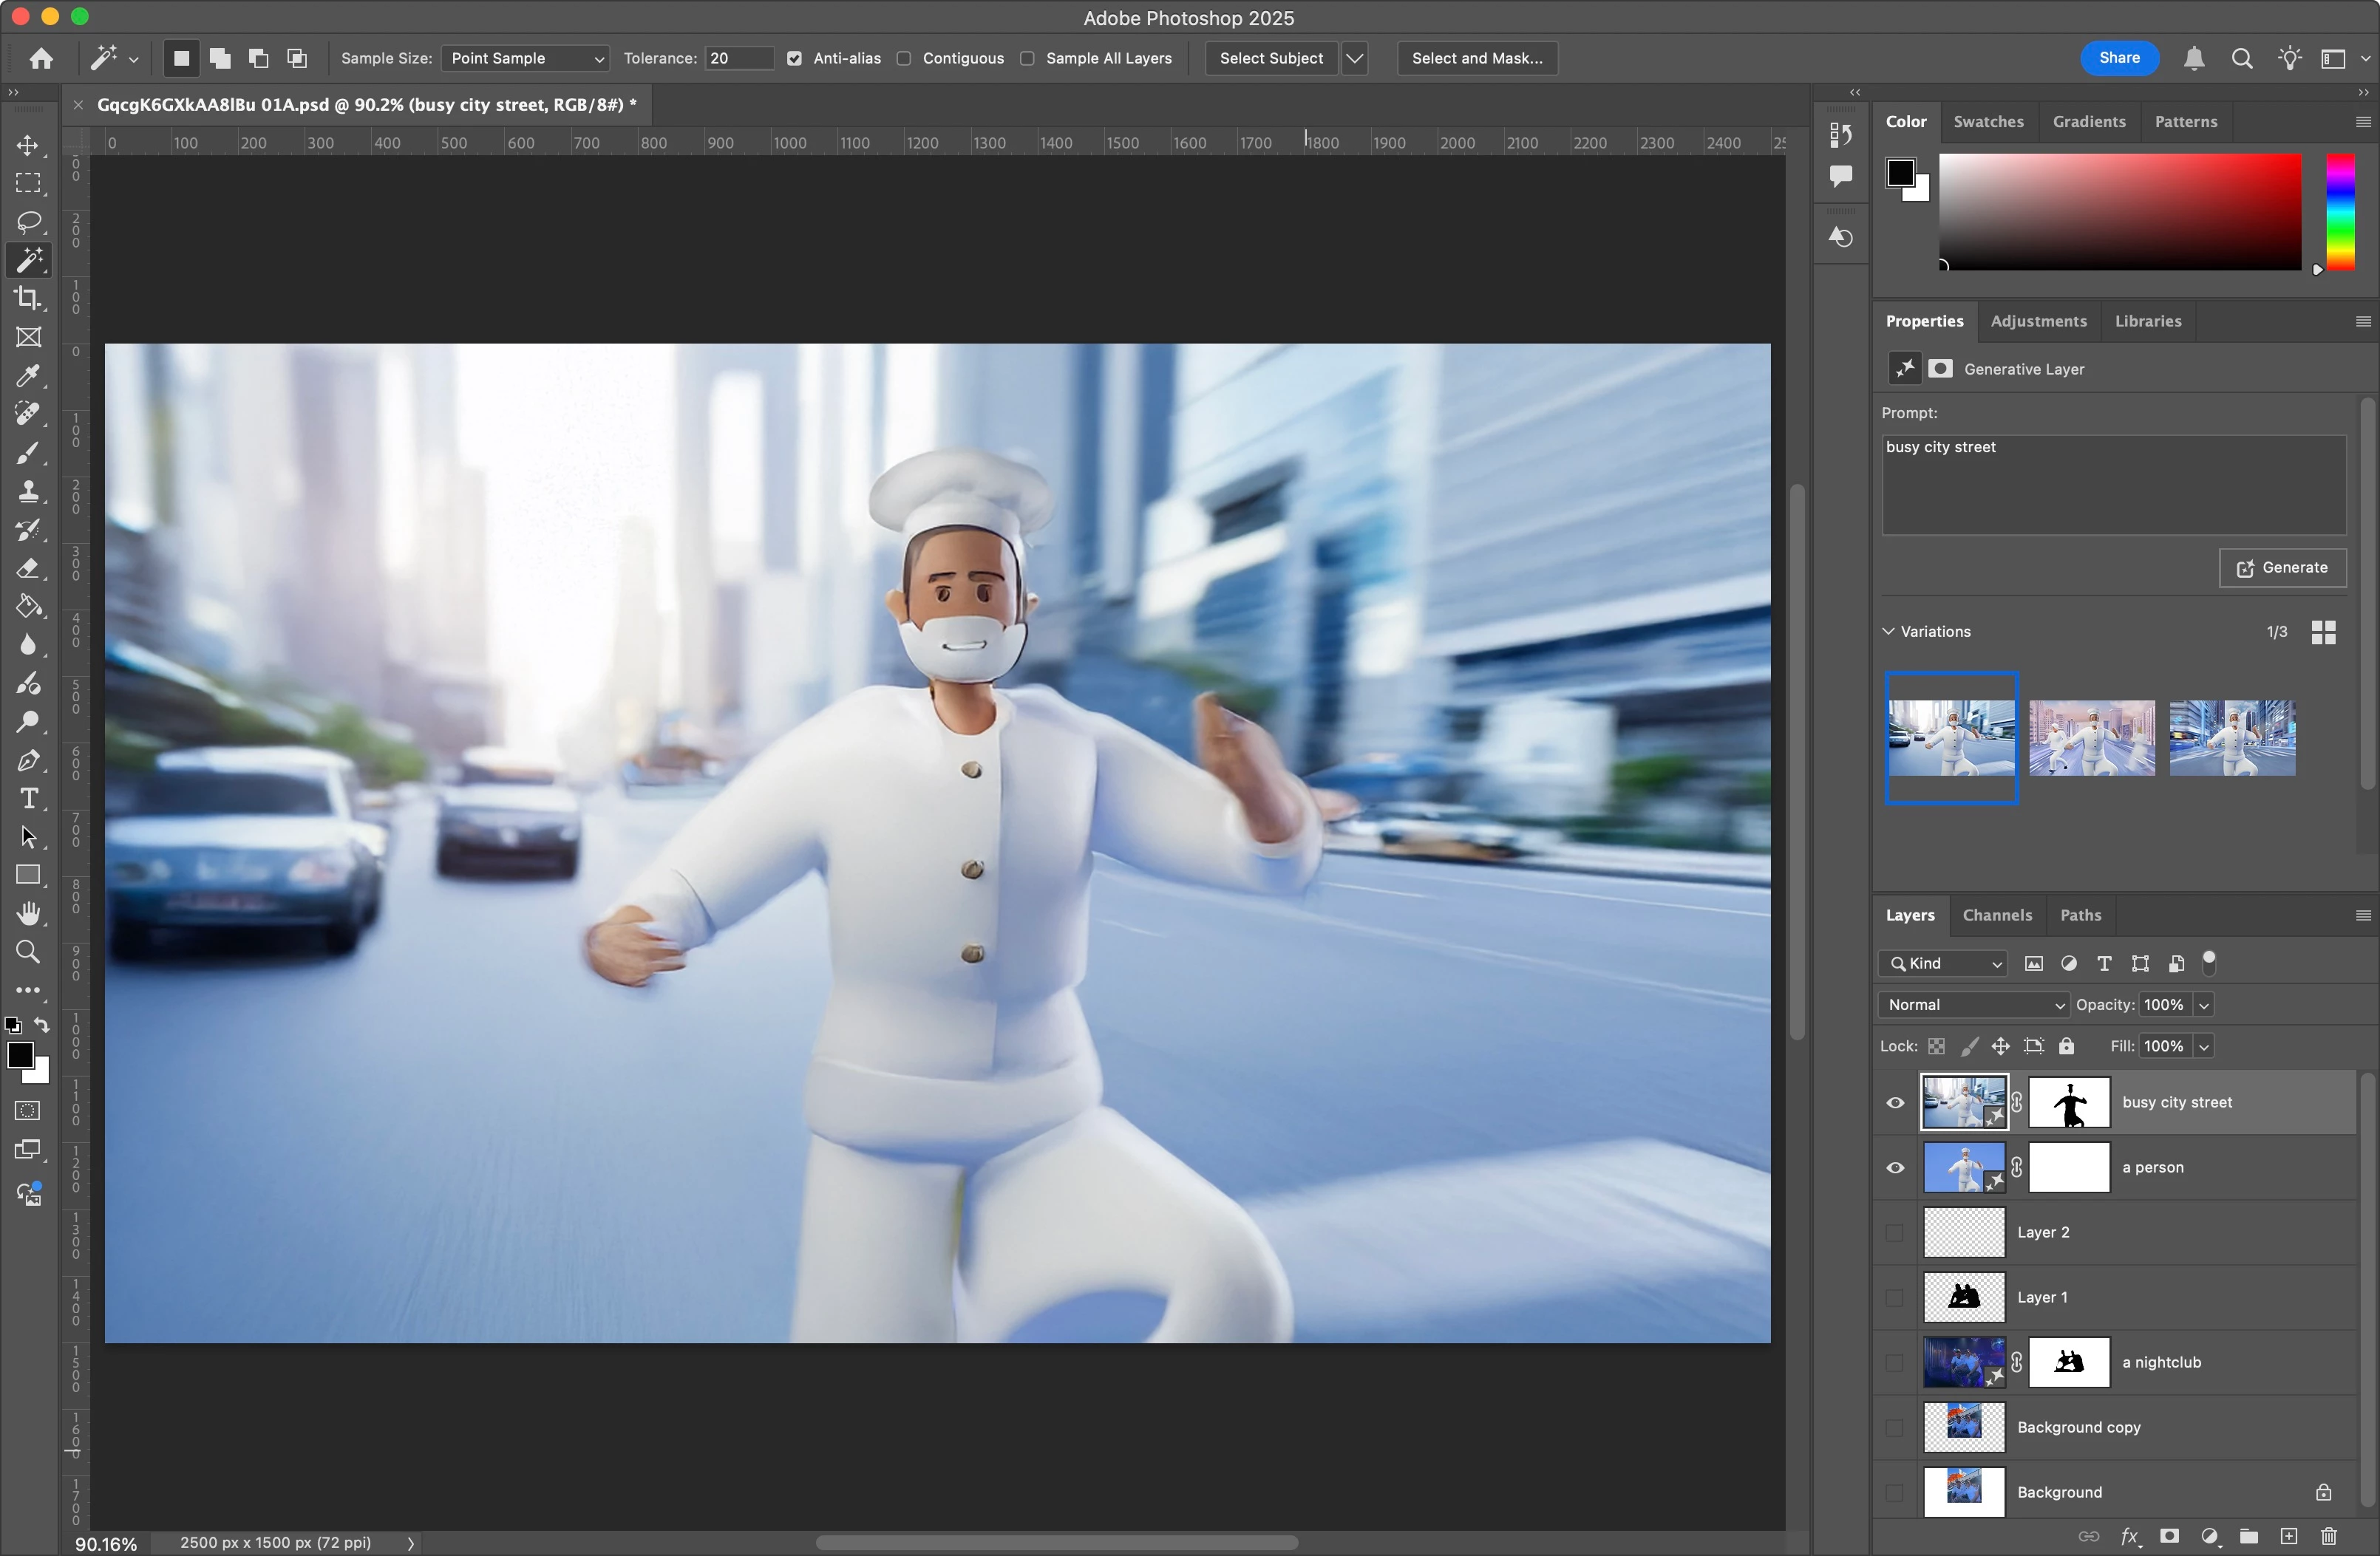Open the Adjustments tab
The width and height of the screenshot is (2380, 1556).
point(2038,321)
